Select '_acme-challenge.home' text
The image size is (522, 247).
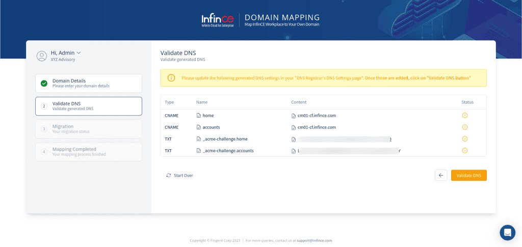225,139
